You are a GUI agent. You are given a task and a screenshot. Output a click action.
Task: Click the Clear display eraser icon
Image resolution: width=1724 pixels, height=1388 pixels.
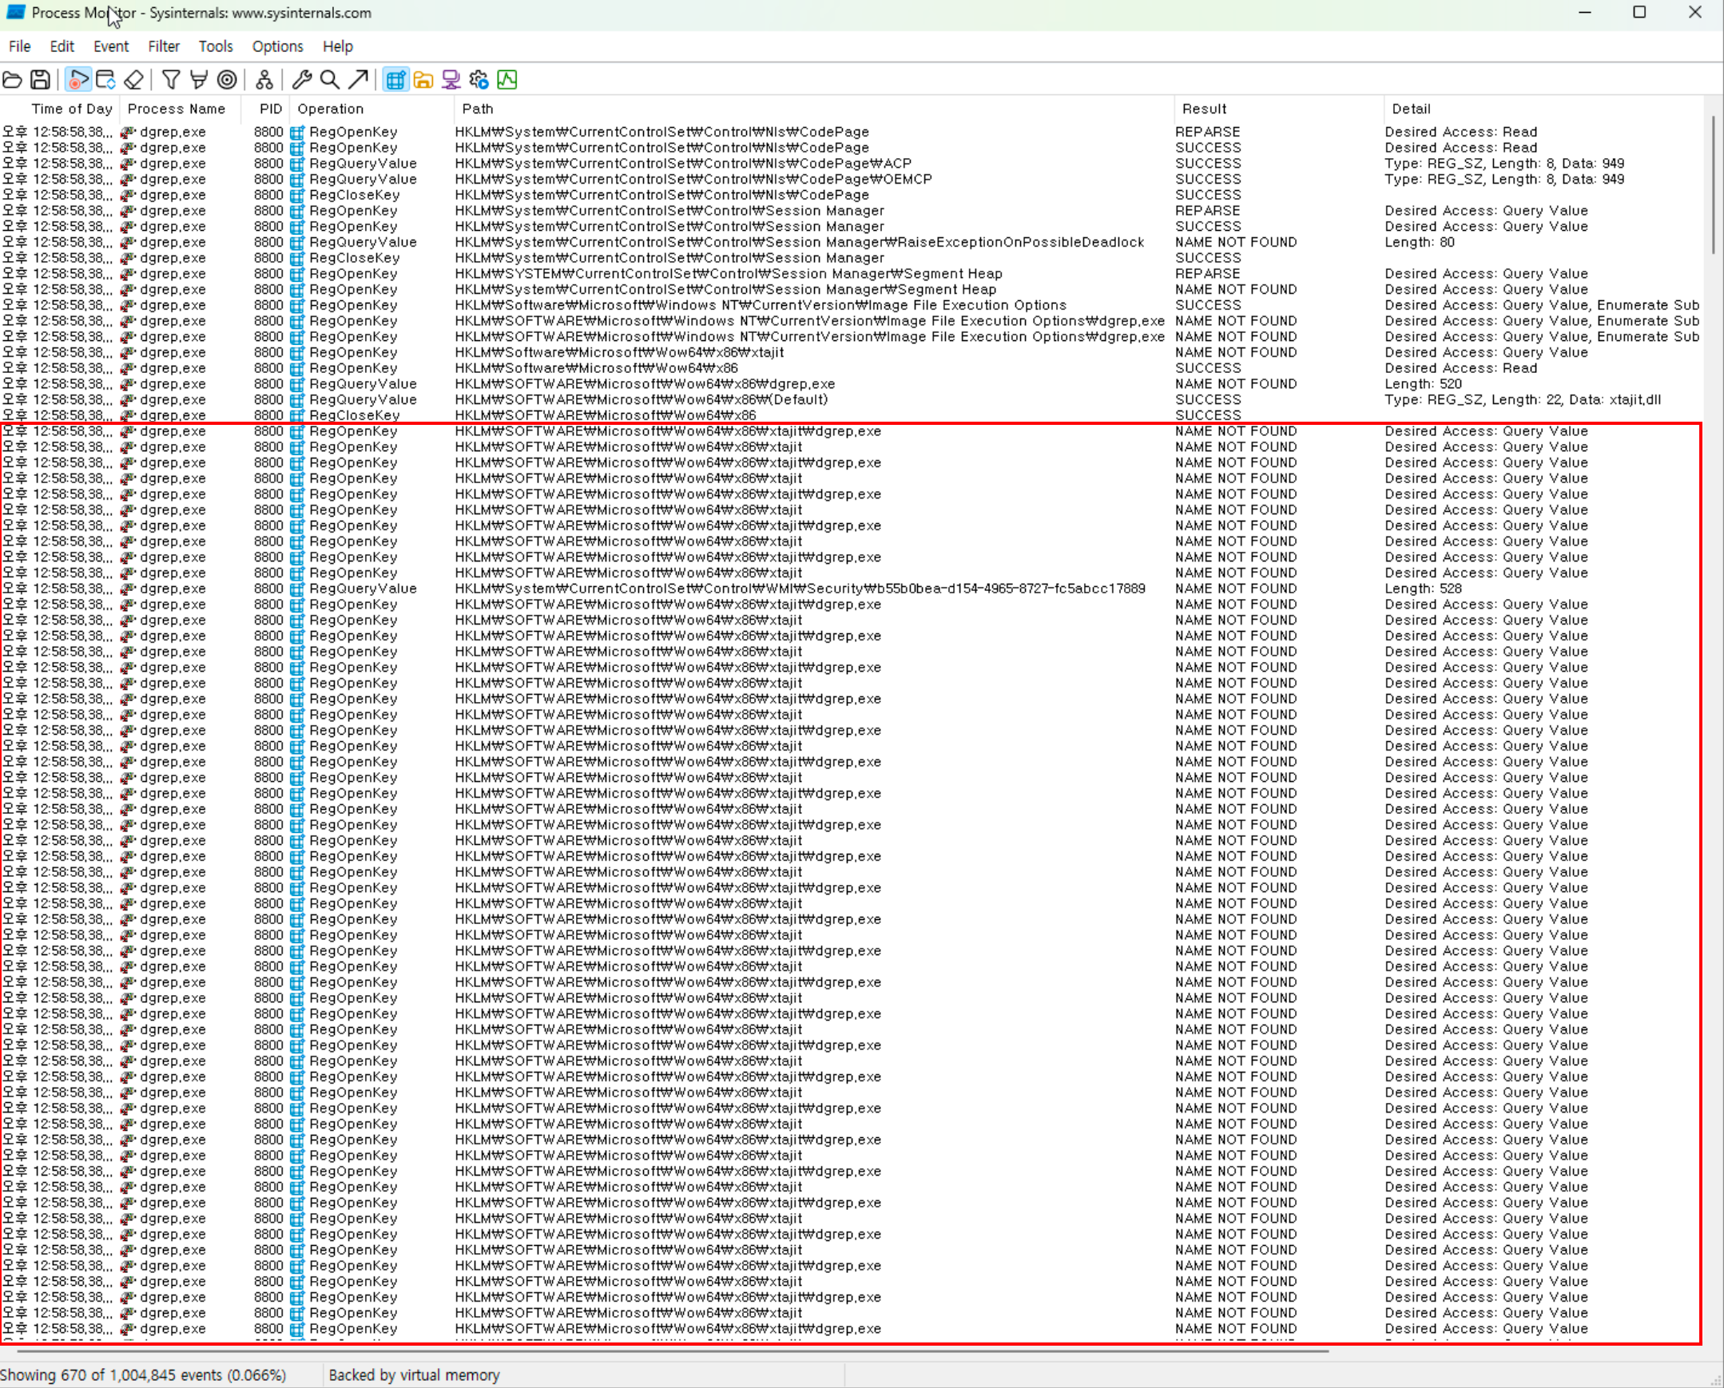pyautogui.click(x=134, y=80)
